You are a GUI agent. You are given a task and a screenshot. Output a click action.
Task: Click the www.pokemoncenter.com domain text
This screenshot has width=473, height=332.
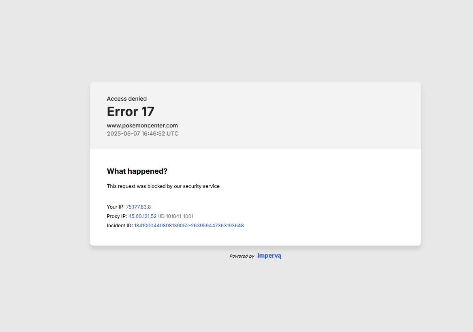click(x=142, y=125)
